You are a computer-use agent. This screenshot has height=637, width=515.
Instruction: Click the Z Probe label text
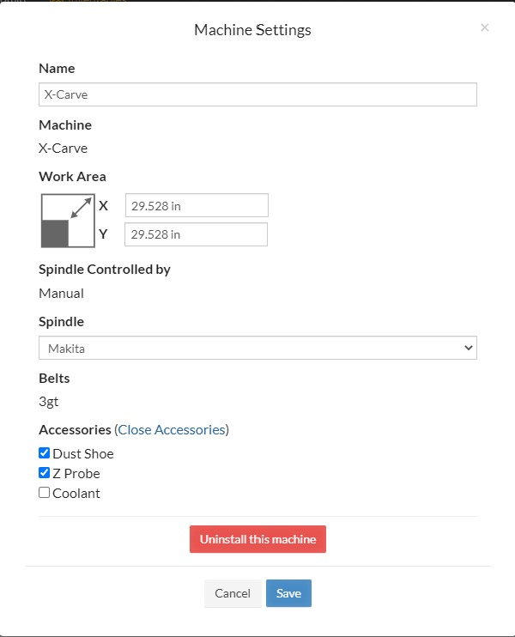(76, 473)
